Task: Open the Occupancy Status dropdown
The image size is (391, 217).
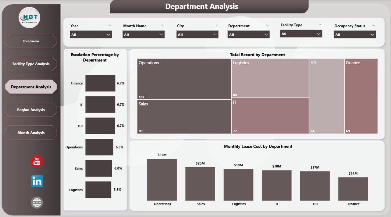Action: coord(355,35)
